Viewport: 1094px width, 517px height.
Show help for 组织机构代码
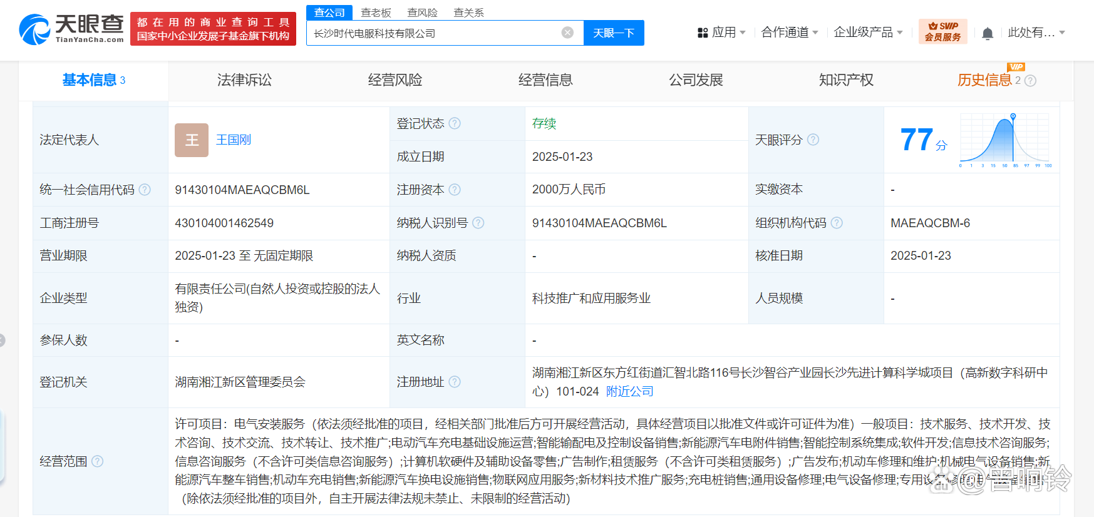pos(837,223)
